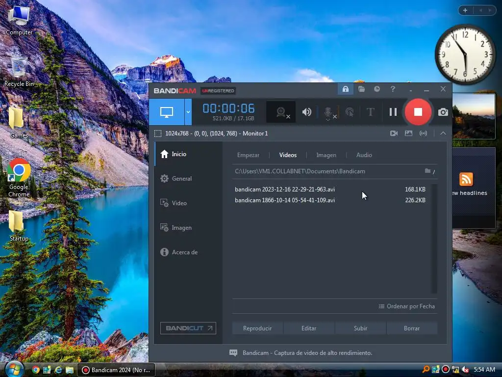Click the RSS feed headlines gadget icon
502x377 pixels.
pyautogui.click(x=466, y=179)
